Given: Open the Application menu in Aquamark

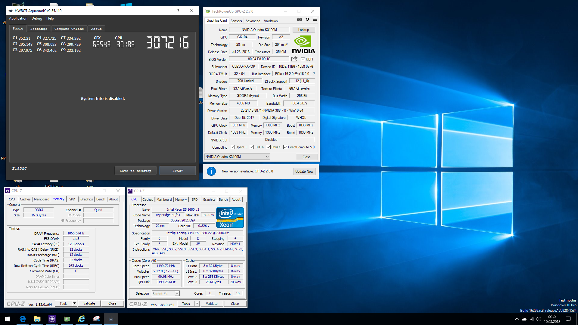Looking at the screenshot, I should click(x=18, y=18).
